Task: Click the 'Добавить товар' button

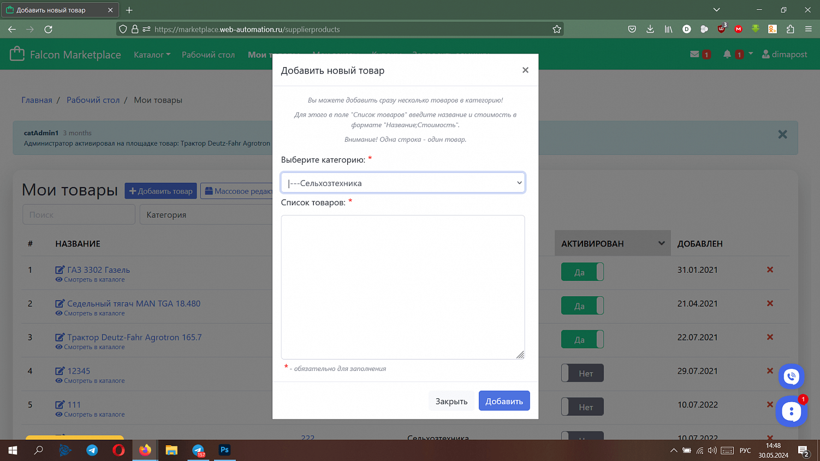Action: coord(161,191)
